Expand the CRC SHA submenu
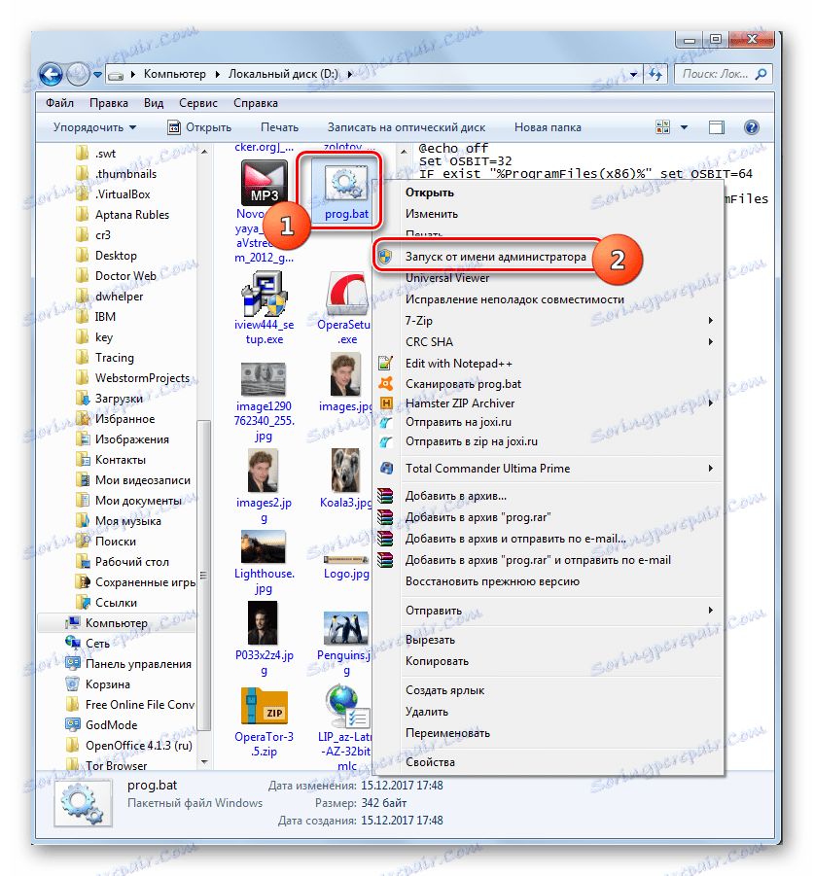The image size is (814, 876). click(x=711, y=341)
